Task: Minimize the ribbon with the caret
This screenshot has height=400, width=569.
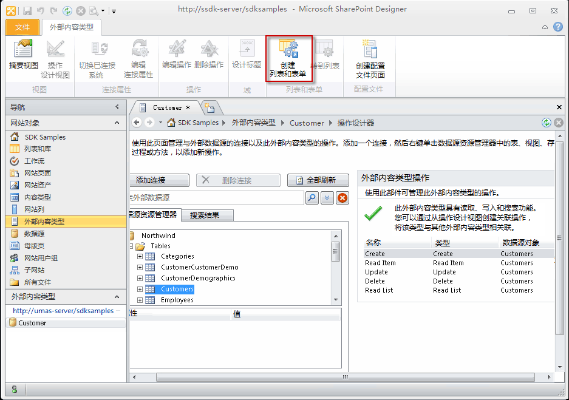Action: pyautogui.click(x=545, y=27)
